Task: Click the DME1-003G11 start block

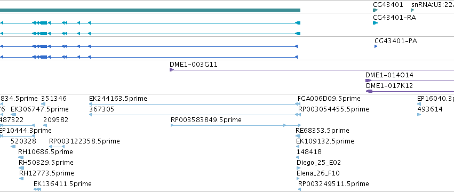Action: pos(172,70)
